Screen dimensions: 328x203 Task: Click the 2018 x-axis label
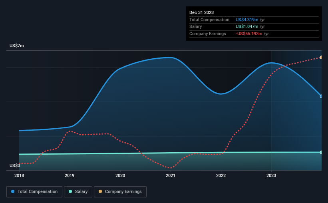point(19,175)
